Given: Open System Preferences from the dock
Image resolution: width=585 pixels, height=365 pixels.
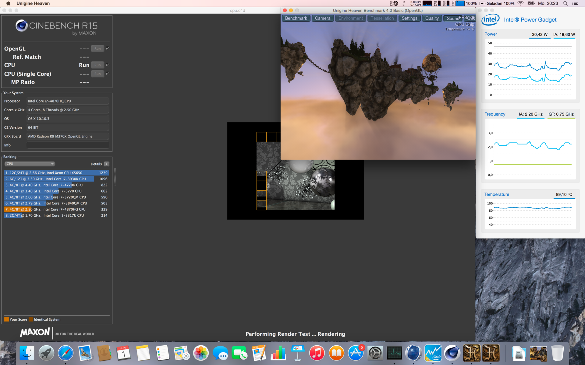Looking at the screenshot, I should (x=375, y=353).
